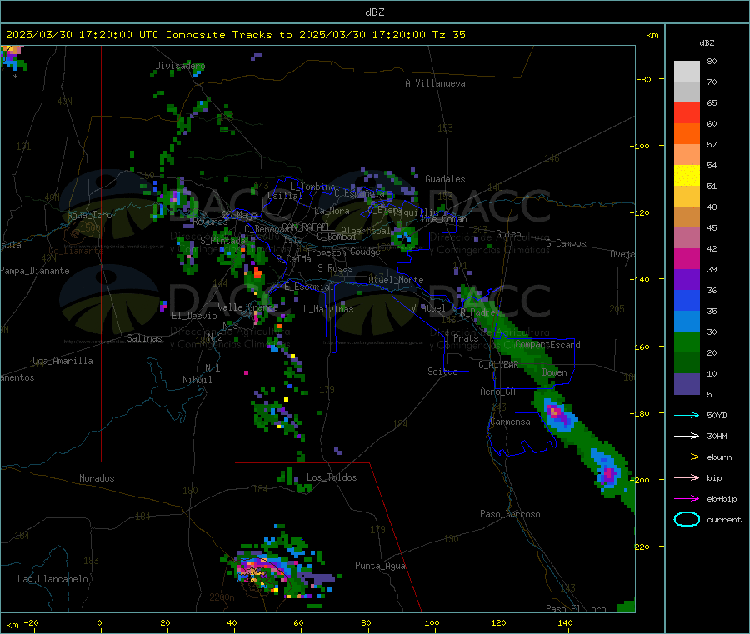Image resolution: width=750 pixels, height=634 pixels.
Task: Click the Nihuil map label
Action: pos(197,380)
